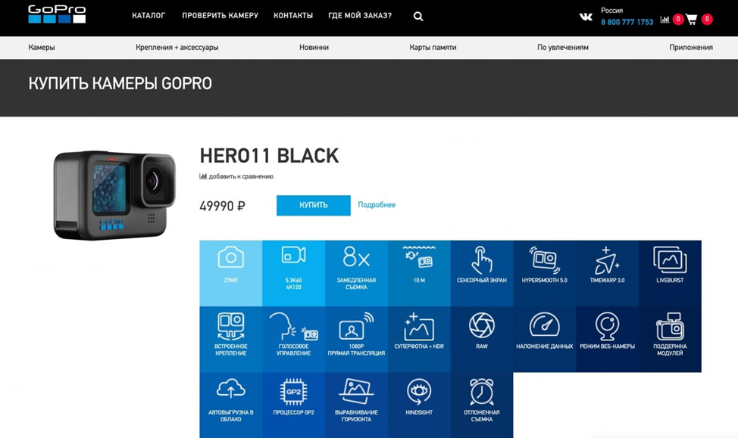
Task: Click the Автовыгрузка в облако tile
Action: click(230, 405)
